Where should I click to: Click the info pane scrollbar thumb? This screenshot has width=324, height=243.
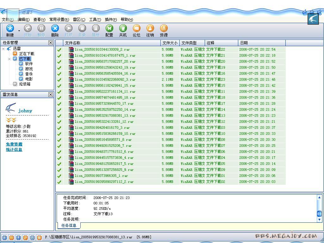tap(319, 214)
